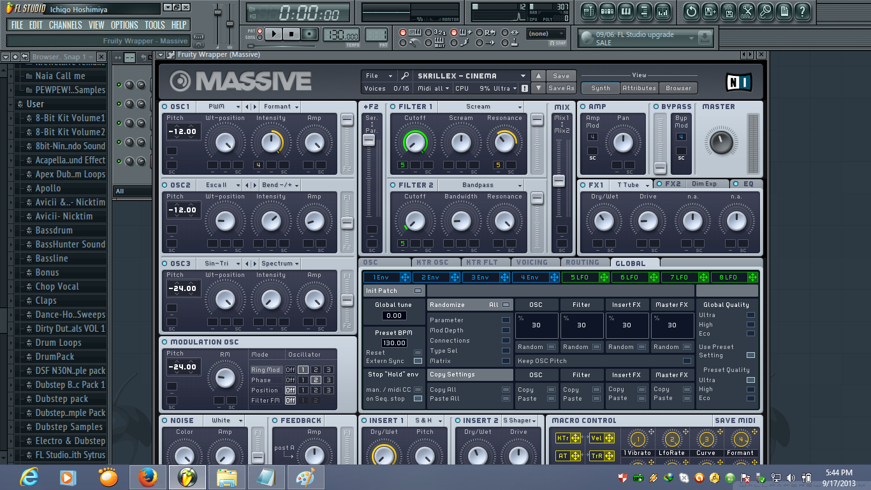Click the Filter 1 Cutoff knob
This screenshot has width=871, height=490.
click(415, 142)
